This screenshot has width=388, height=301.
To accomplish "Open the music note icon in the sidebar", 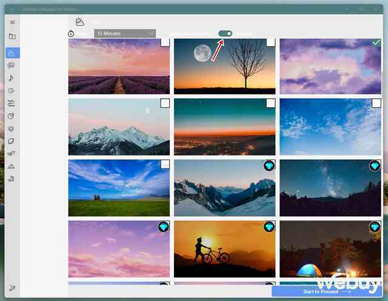I will click(x=11, y=78).
